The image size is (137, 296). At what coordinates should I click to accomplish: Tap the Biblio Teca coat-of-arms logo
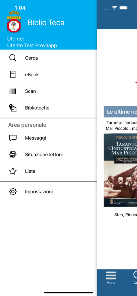tap(14, 22)
